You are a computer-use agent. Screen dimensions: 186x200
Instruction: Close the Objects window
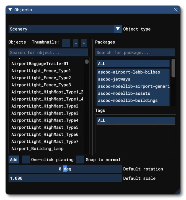[176, 10]
